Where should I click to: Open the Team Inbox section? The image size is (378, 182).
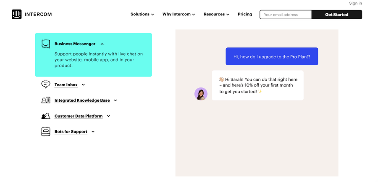pyautogui.click(x=66, y=85)
